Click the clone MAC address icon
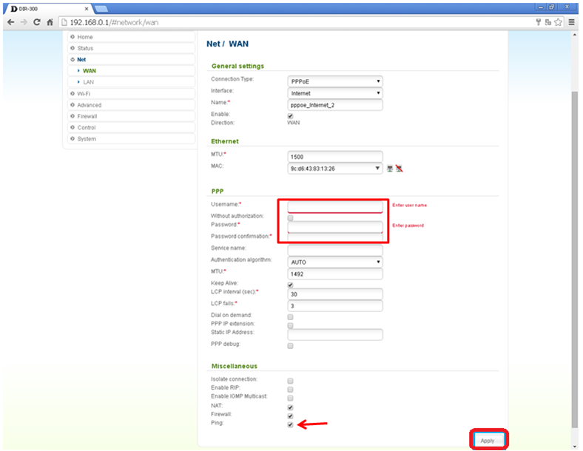 click(390, 168)
